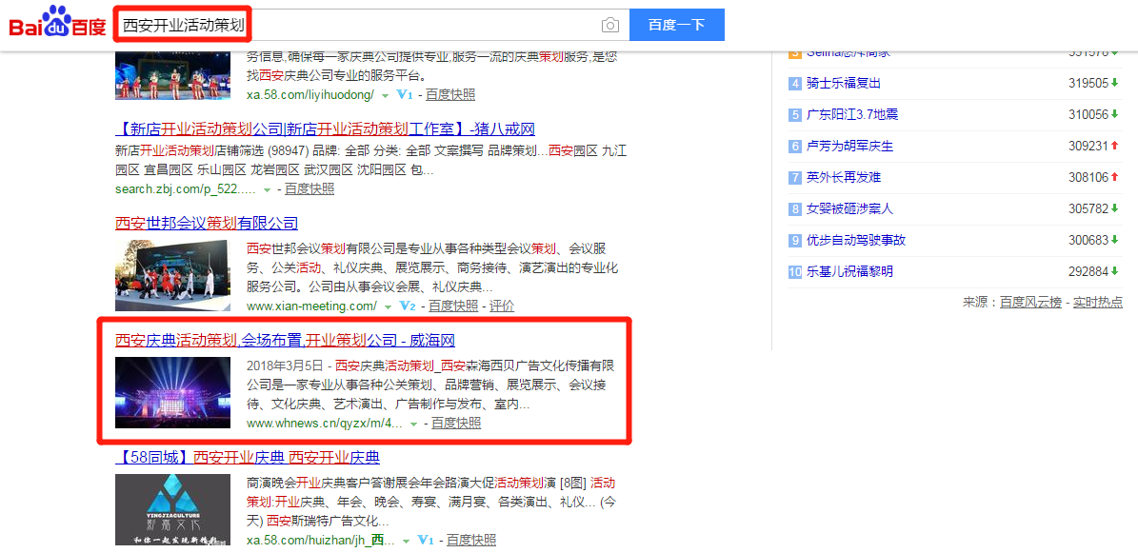
Task: Click the V1 badge next to xa.58.com/huizhan
Action: click(426, 540)
